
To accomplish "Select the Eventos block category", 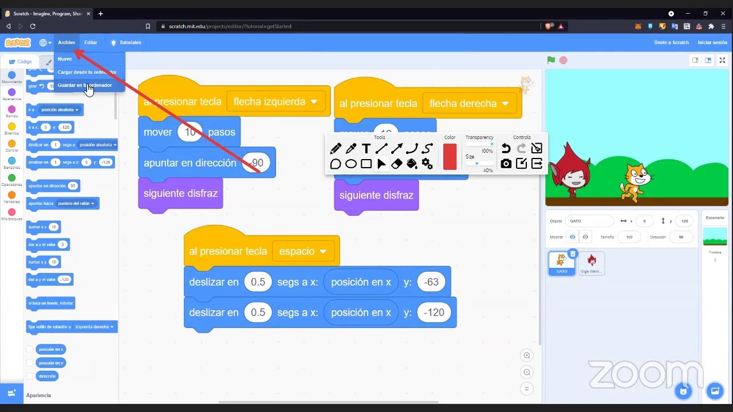I will 11,129.
